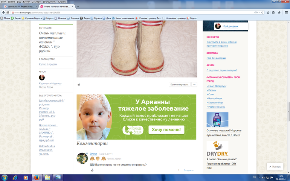Report Олеся's comment with exclamation icon
This screenshot has height=181, width=290.
179,170
